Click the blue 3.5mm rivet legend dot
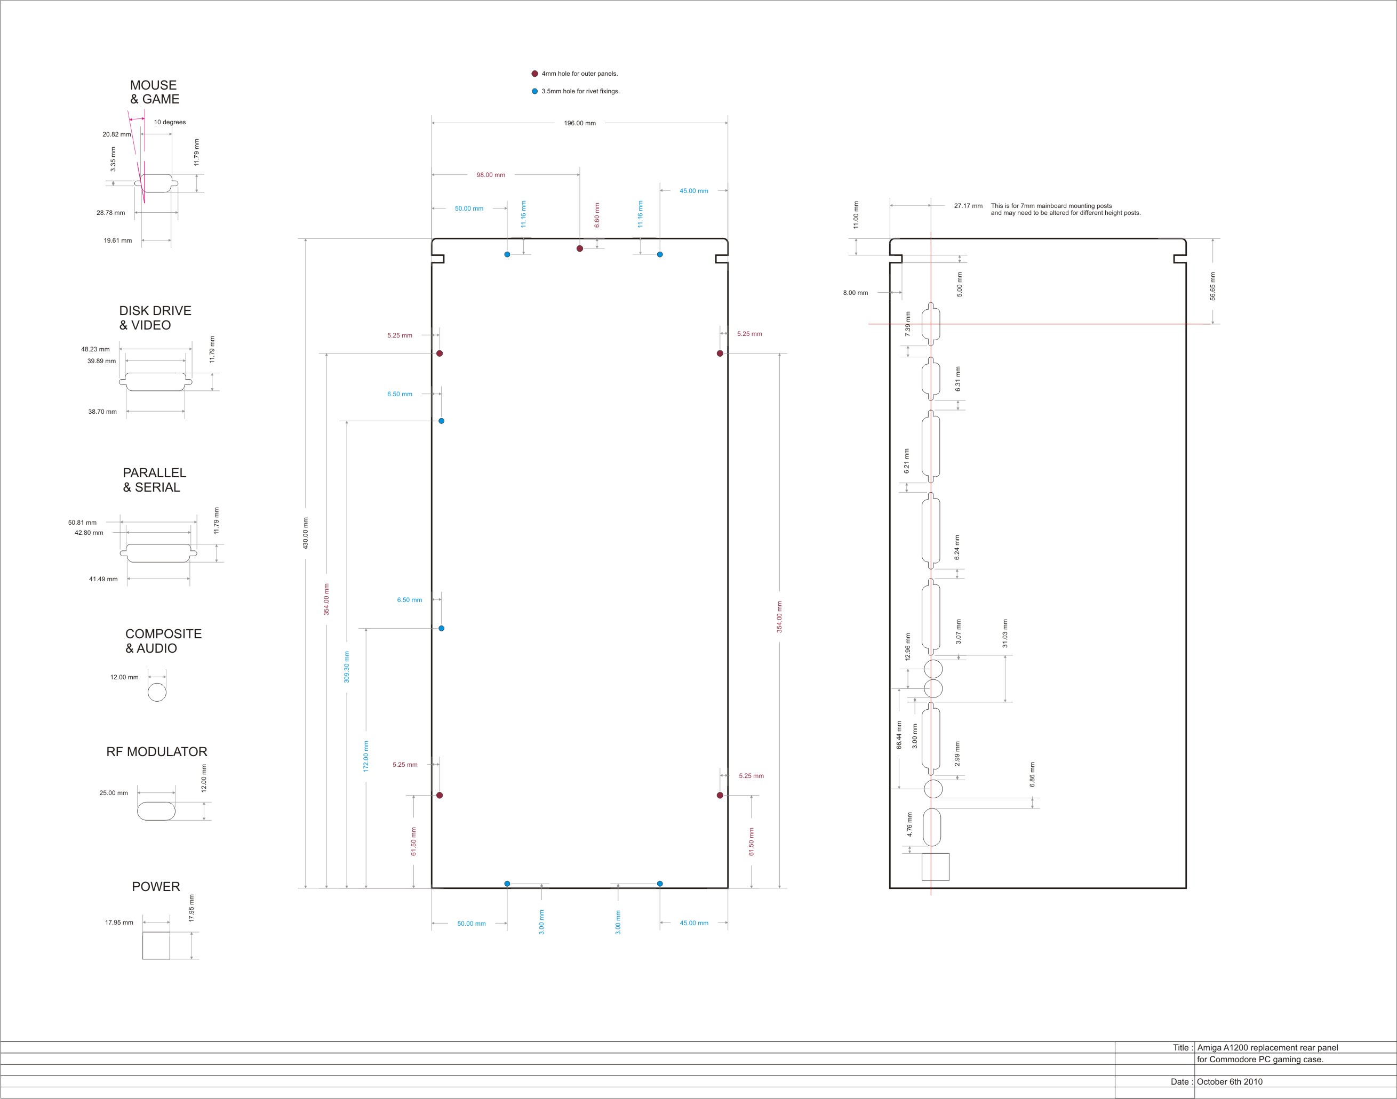Image resolution: width=1397 pixels, height=1099 pixels. [534, 91]
